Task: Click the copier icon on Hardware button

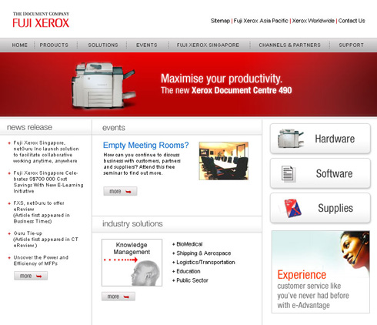Action: [x=290, y=139]
